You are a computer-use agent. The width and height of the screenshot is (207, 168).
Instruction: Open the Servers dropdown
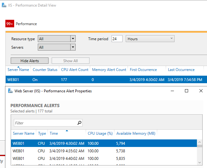coord(57,47)
